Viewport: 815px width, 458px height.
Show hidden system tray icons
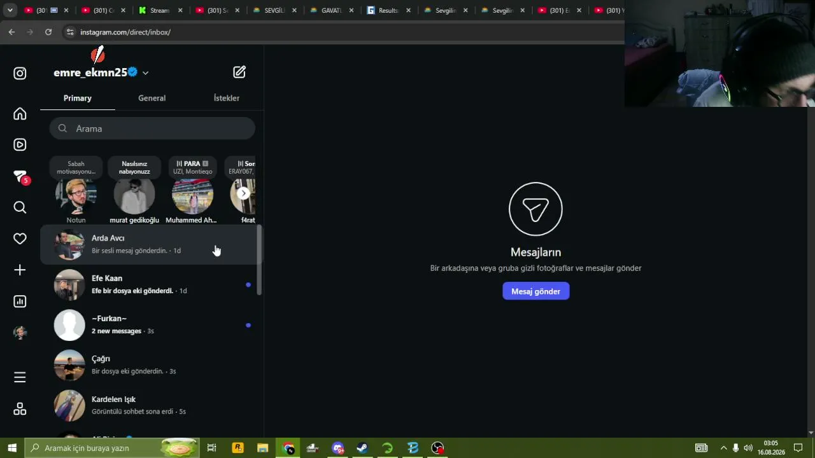(x=723, y=448)
